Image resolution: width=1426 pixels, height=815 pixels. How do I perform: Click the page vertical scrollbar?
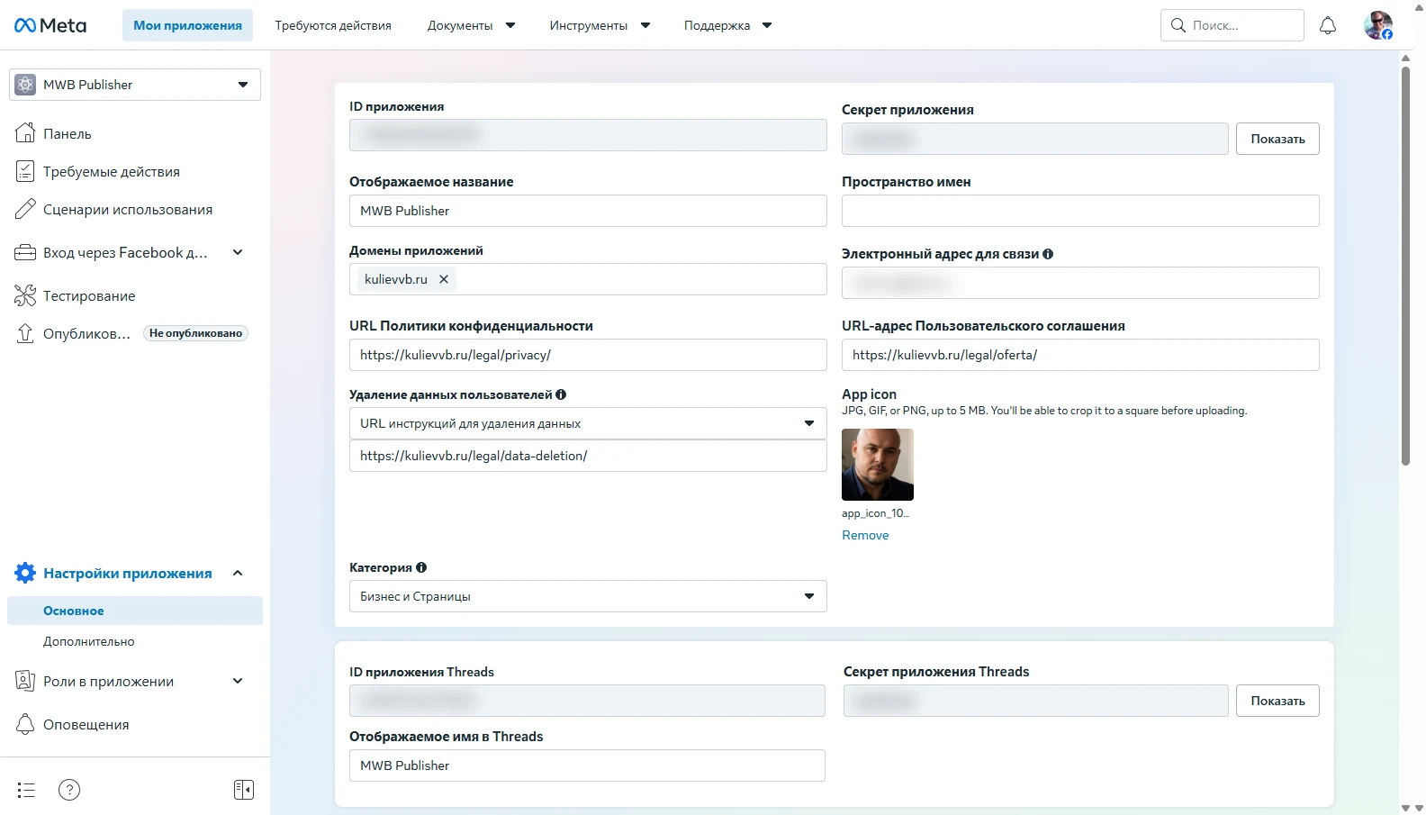[x=1405, y=266]
